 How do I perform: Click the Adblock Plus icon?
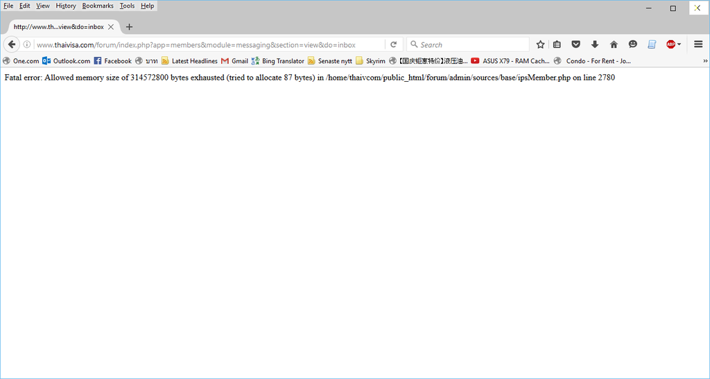670,44
